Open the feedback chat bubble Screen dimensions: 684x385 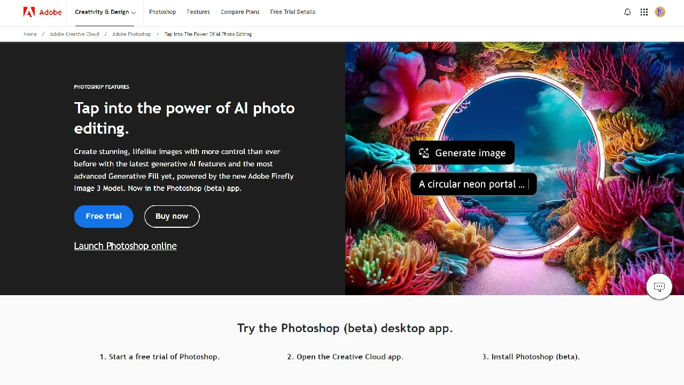tap(659, 287)
